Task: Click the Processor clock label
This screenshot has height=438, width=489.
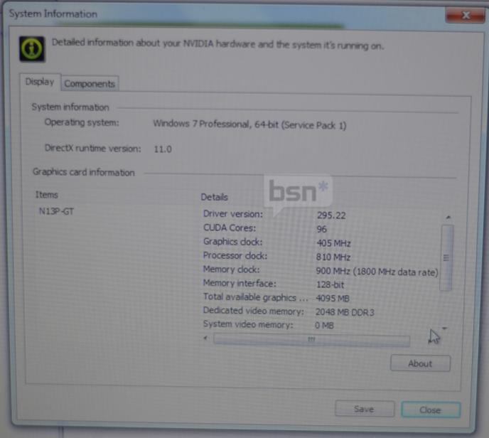Action: (x=235, y=255)
